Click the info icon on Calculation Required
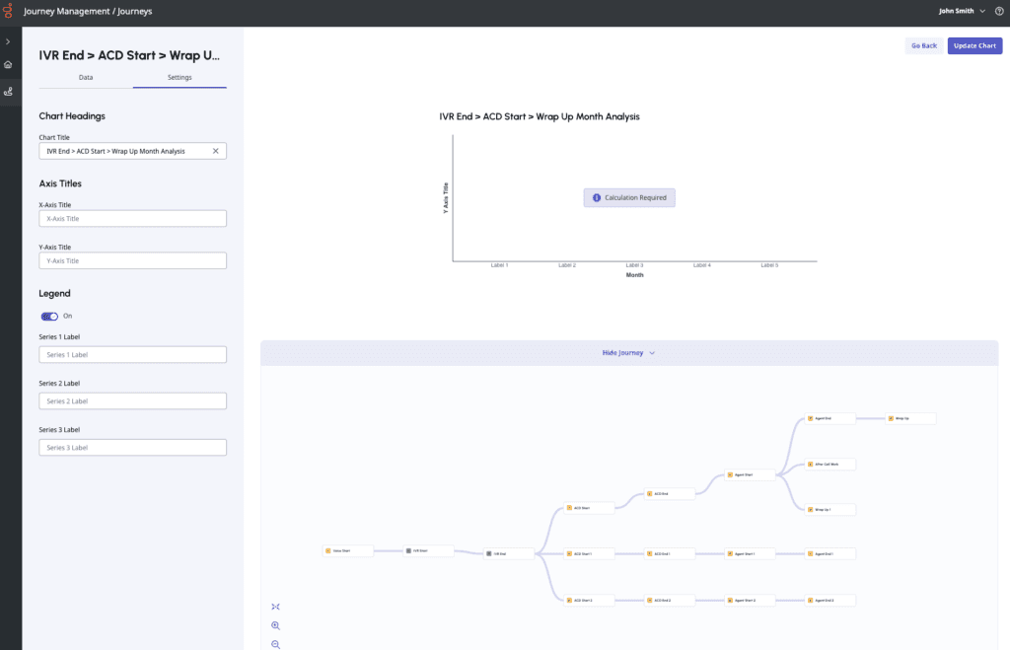The height and width of the screenshot is (650, 1010). pos(596,197)
